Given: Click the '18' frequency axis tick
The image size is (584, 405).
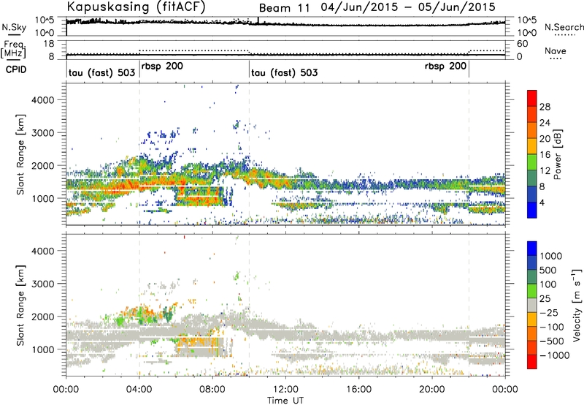Looking at the screenshot, I should click(49, 44).
